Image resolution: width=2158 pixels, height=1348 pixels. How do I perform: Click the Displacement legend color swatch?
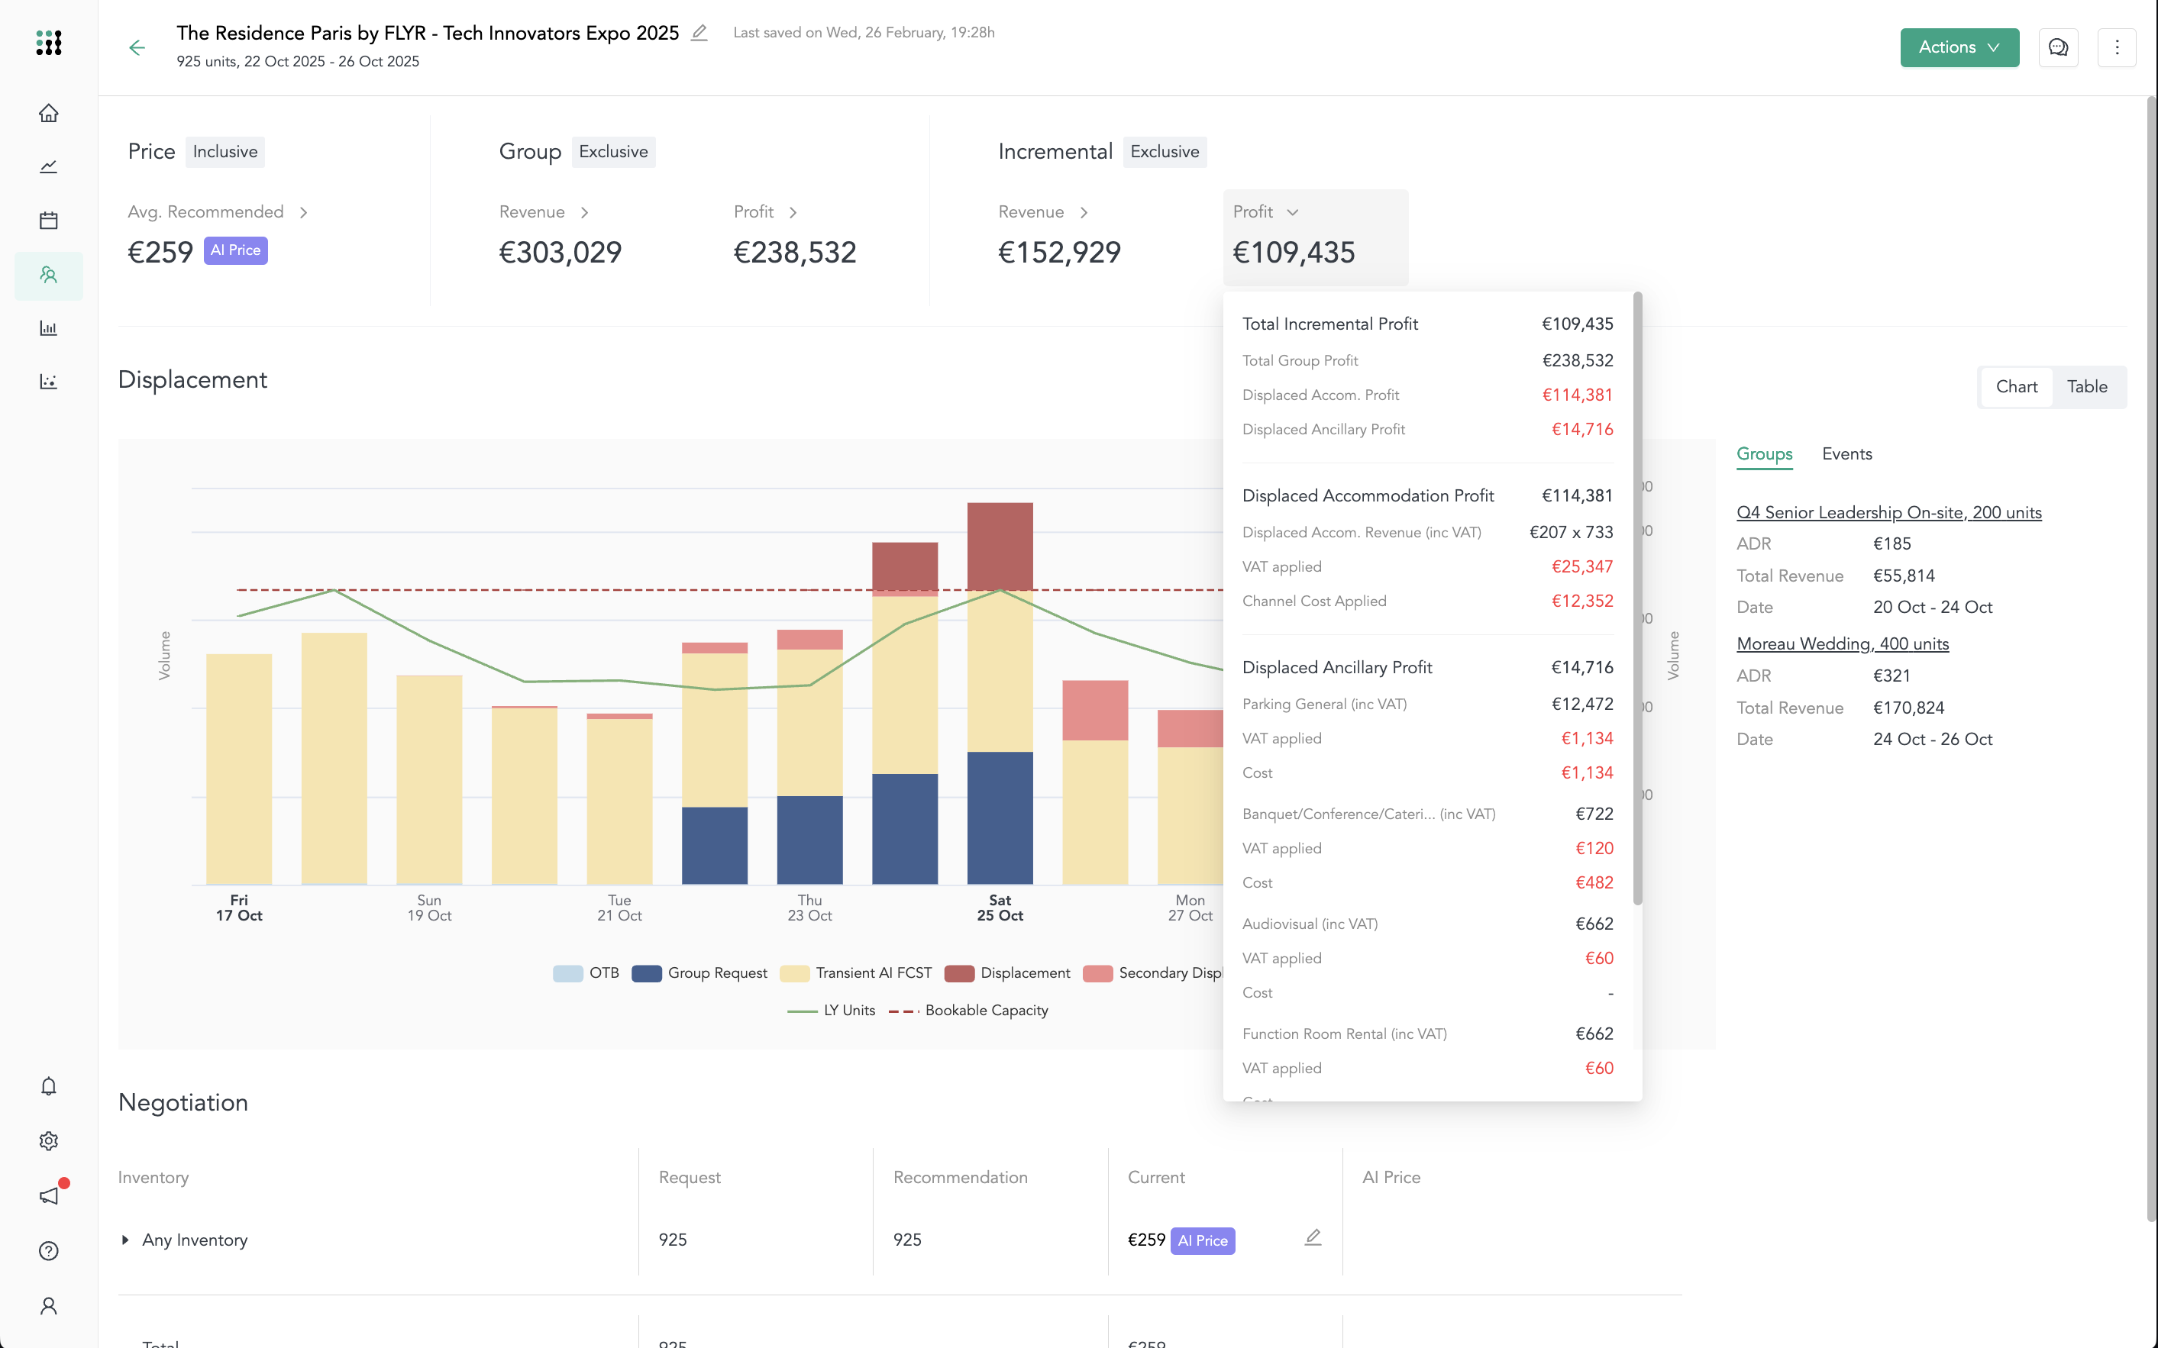coord(960,972)
